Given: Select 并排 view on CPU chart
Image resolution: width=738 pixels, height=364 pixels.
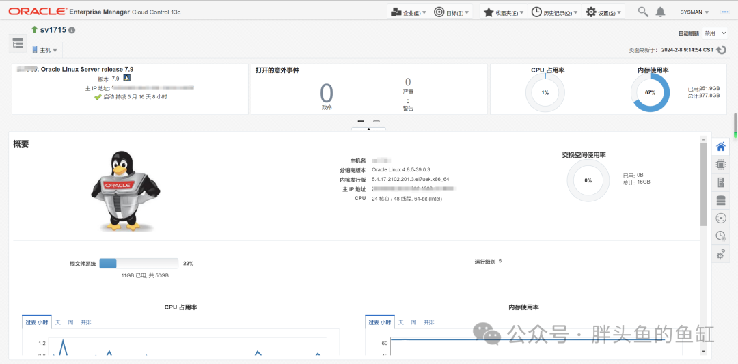Looking at the screenshot, I should pyautogui.click(x=85, y=322).
